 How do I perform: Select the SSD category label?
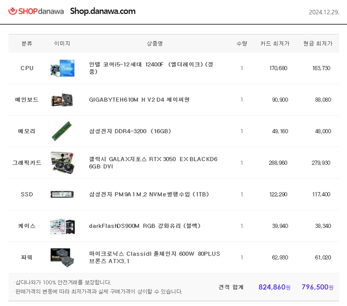[x=27, y=195]
